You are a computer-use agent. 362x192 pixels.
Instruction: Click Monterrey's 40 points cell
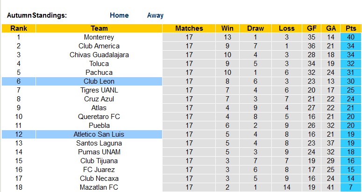(351, 37)
